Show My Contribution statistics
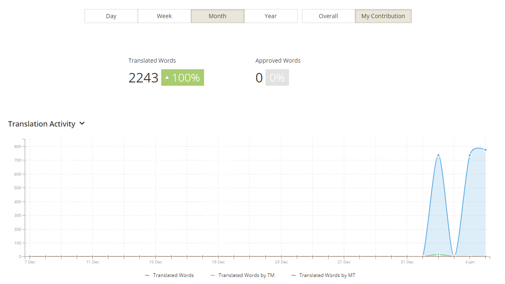 [383, 16]
